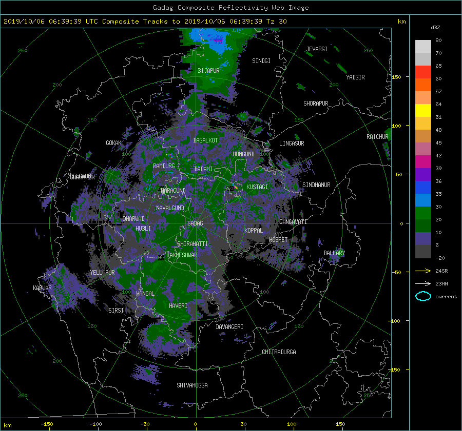Click the yellow 24SR arrow legend icon
Screen dimensions: 462x431
pos(423,271)
